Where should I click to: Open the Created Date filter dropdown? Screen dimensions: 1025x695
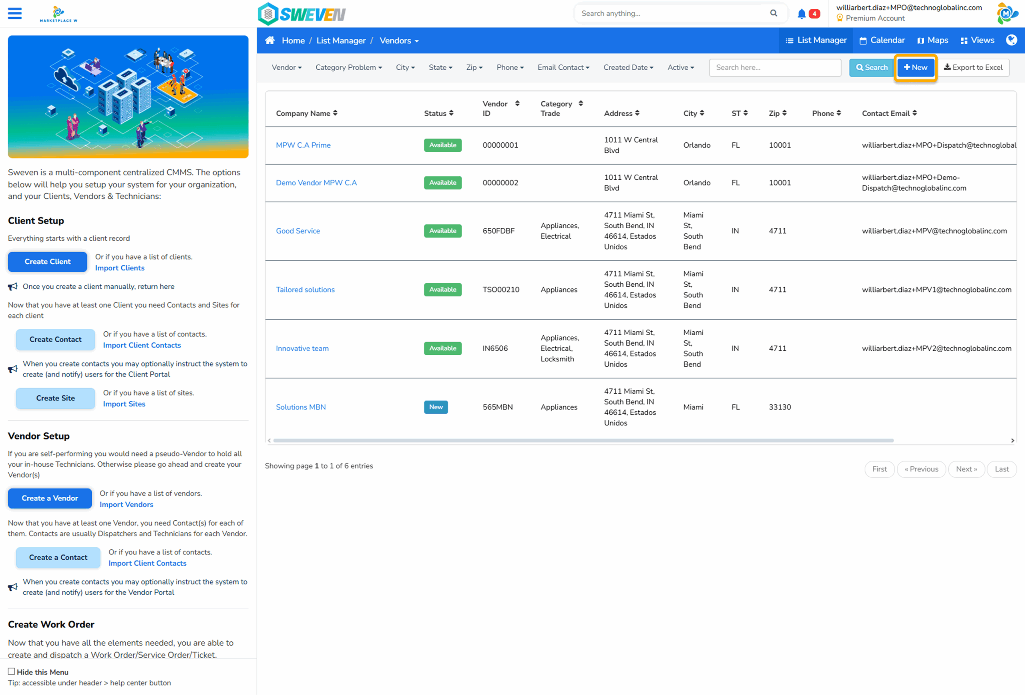[x=628, y=68]
